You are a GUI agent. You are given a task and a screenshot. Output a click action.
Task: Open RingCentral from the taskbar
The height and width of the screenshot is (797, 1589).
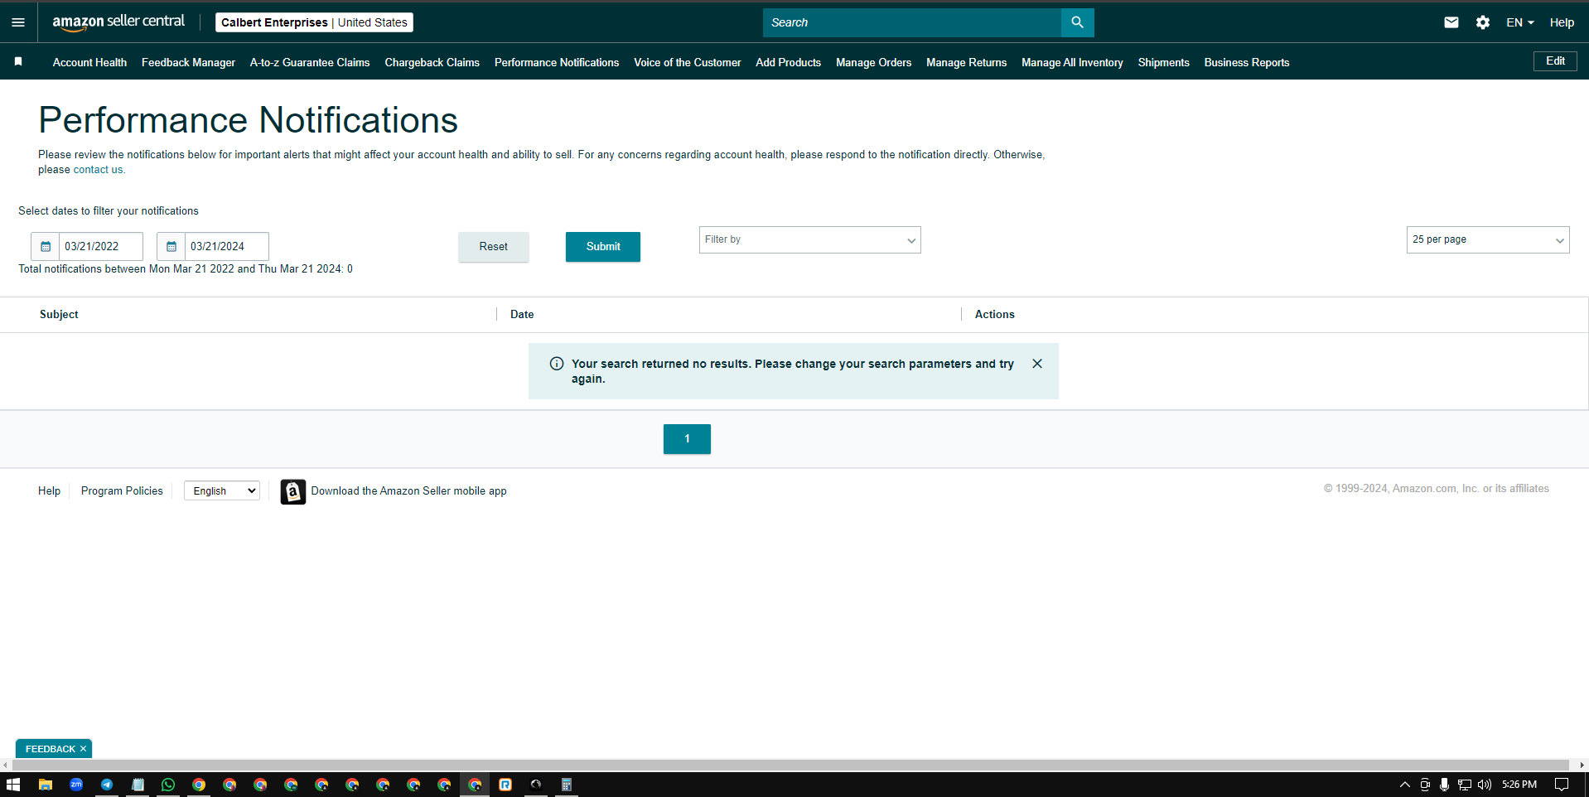point(505,785)
